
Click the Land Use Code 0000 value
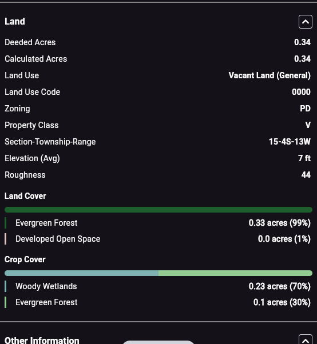click(x=301, y=92)
